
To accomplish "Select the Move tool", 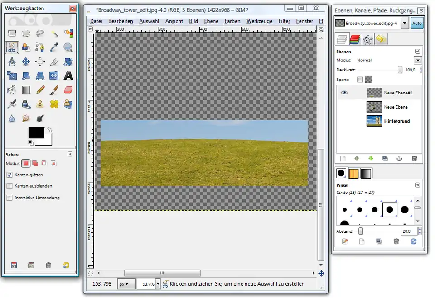I will pos(26,61).
